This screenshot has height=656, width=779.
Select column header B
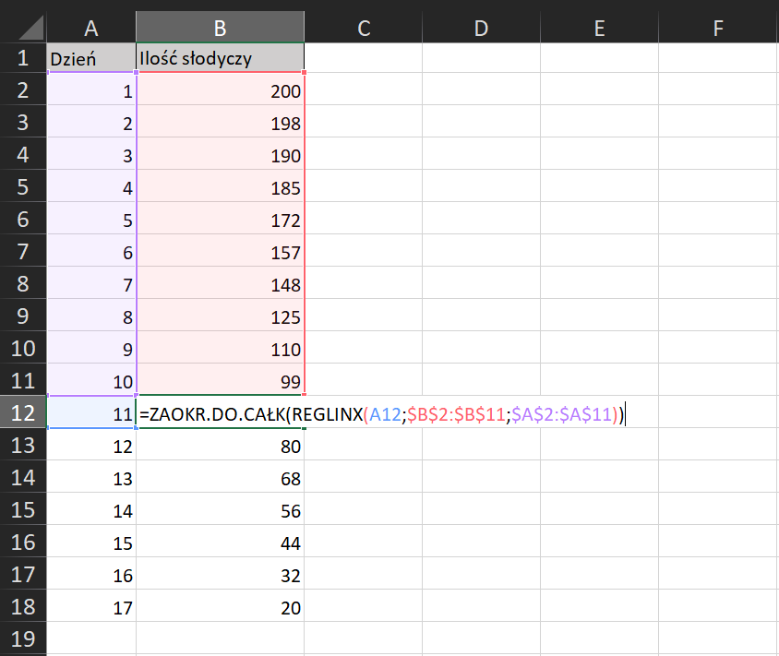(x=220, y=28)
